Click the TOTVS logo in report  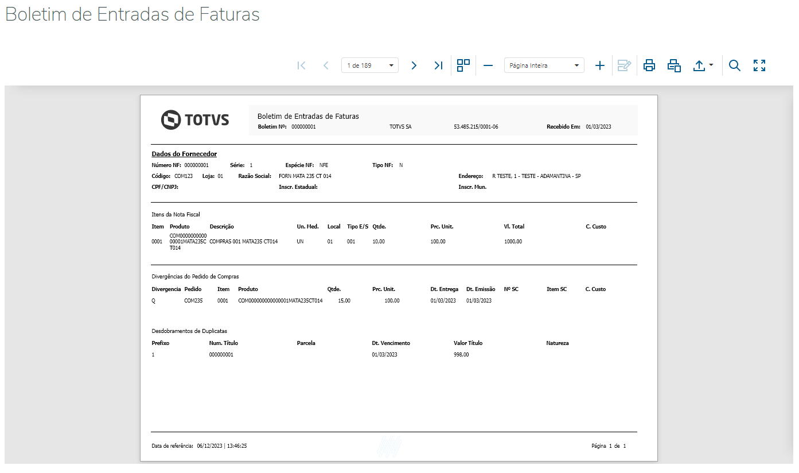(195, 119)
